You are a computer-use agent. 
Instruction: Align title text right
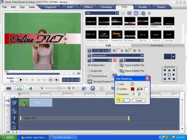(134, 51)
